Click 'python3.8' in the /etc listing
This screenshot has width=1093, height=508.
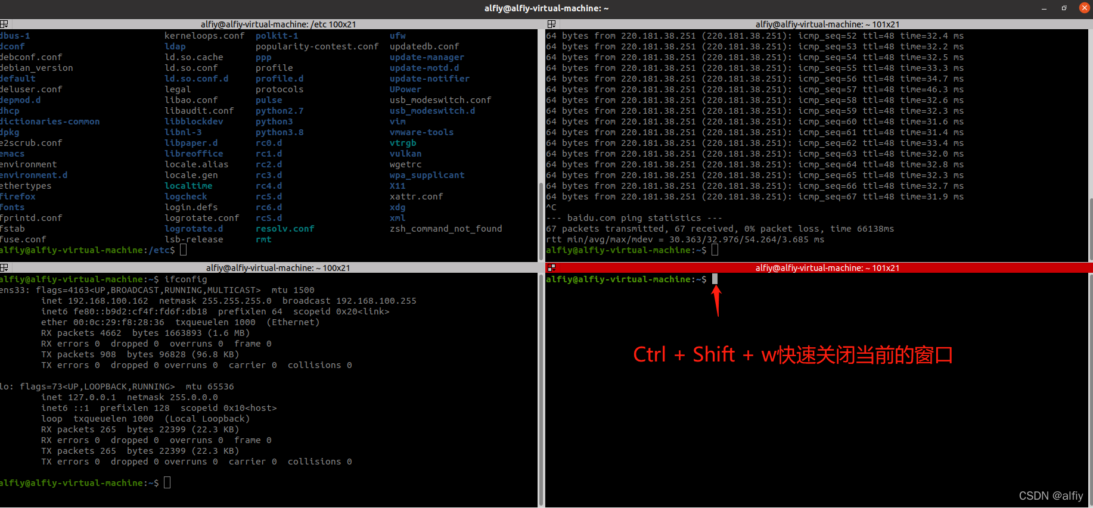click(280, 132)
